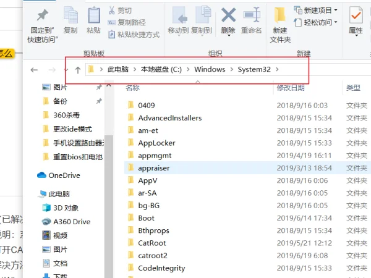Select 此电脑 in the address breadcrumb
Viewport: 371px width, 278px height.
[x=118, y=69]
